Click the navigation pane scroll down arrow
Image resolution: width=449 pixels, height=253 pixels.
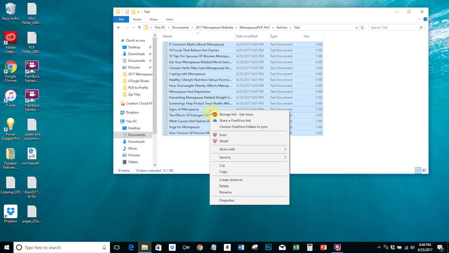point(155,165)
